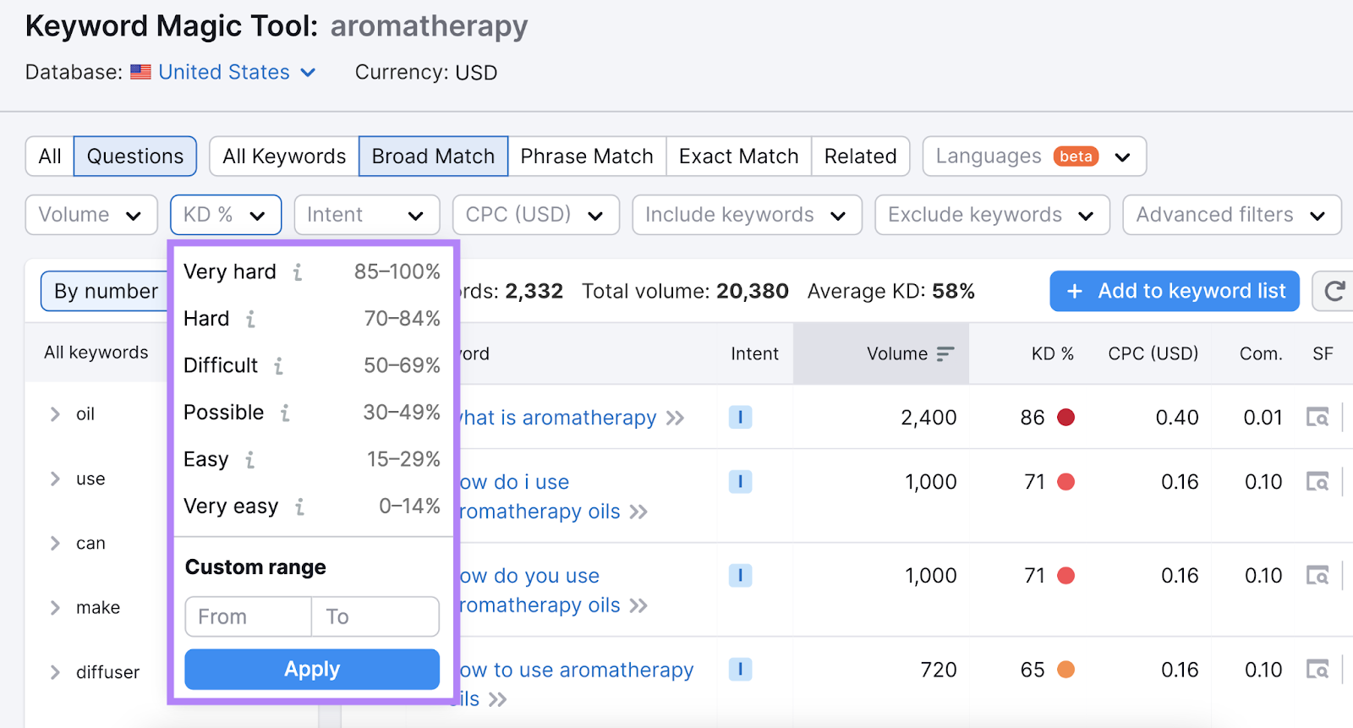The width and height of the screenshot is (1353, 728).
Task: Choose the Very easy 0–14% option
Action: (312, 506)
